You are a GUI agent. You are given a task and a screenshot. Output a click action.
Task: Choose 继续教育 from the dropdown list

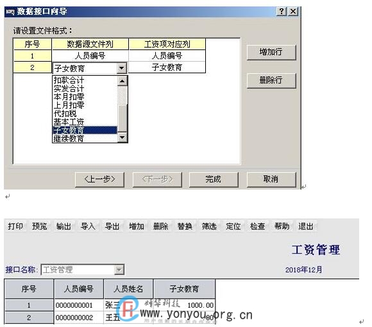pyautogui.click(x=69, y=138)
